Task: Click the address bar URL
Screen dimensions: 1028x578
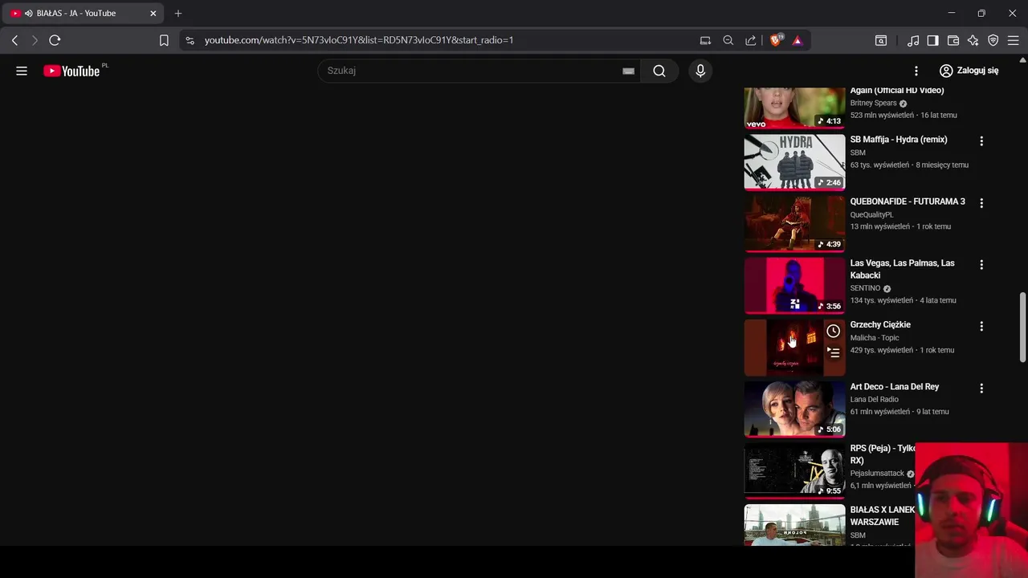Action: (359, 40)
